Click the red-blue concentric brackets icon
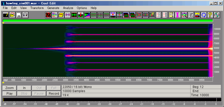Image resolution: width=224 pixels, height=107 pixels. [x=68, y=15]
